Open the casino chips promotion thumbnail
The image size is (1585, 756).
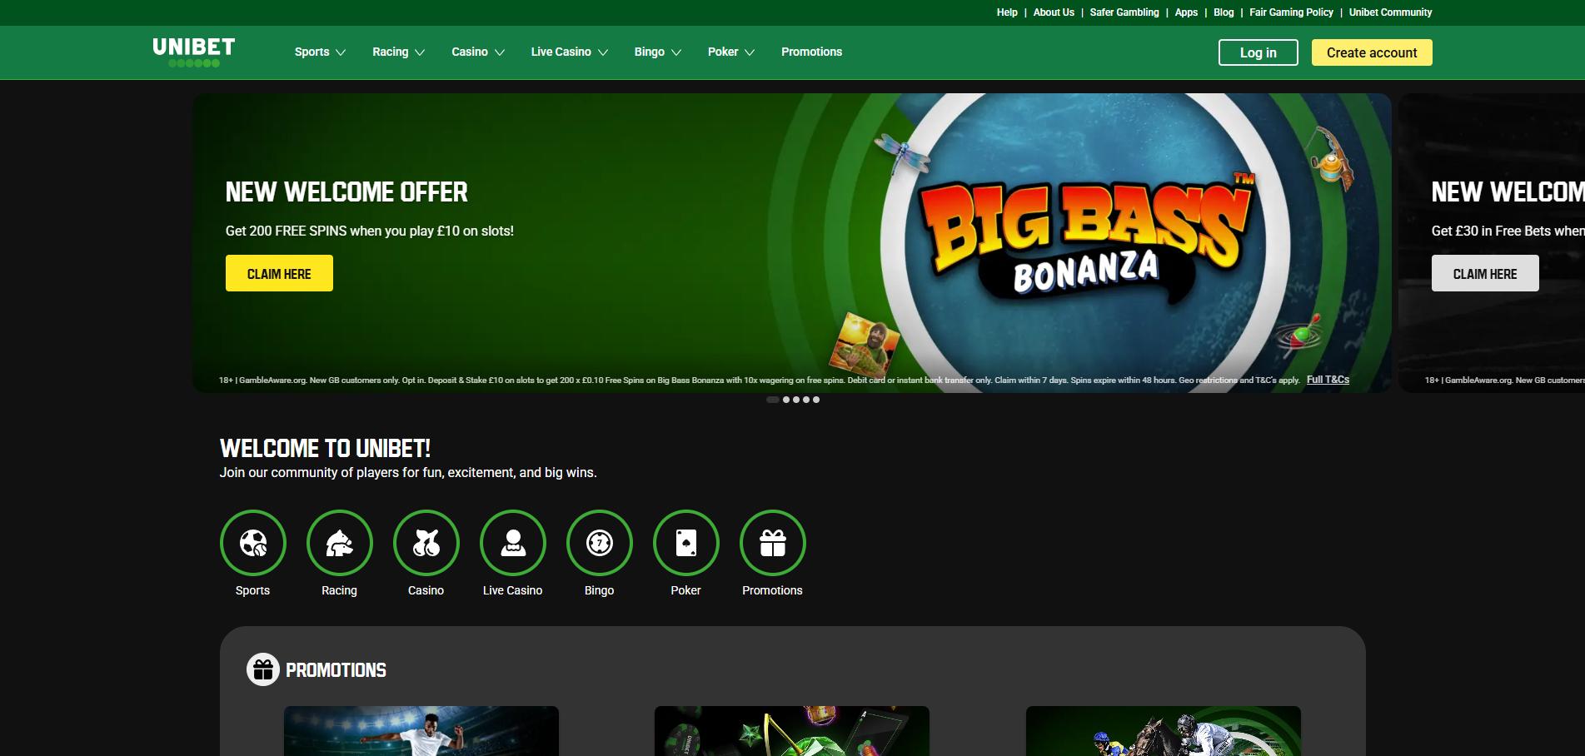pyautogui.click(x=792, y=731)
